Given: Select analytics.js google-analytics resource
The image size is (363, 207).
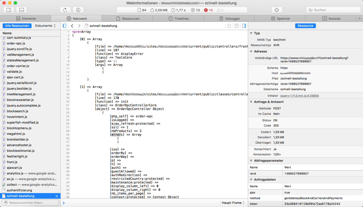Looking at the screenshot, I should (30, 173).
